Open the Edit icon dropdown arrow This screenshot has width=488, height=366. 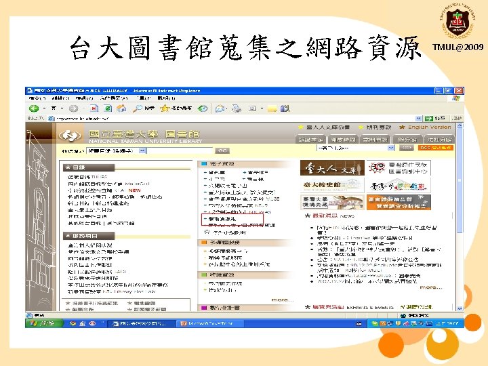pos(262,108)
